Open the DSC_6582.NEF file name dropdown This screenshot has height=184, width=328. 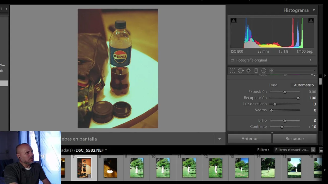click(x=106, y=150)
